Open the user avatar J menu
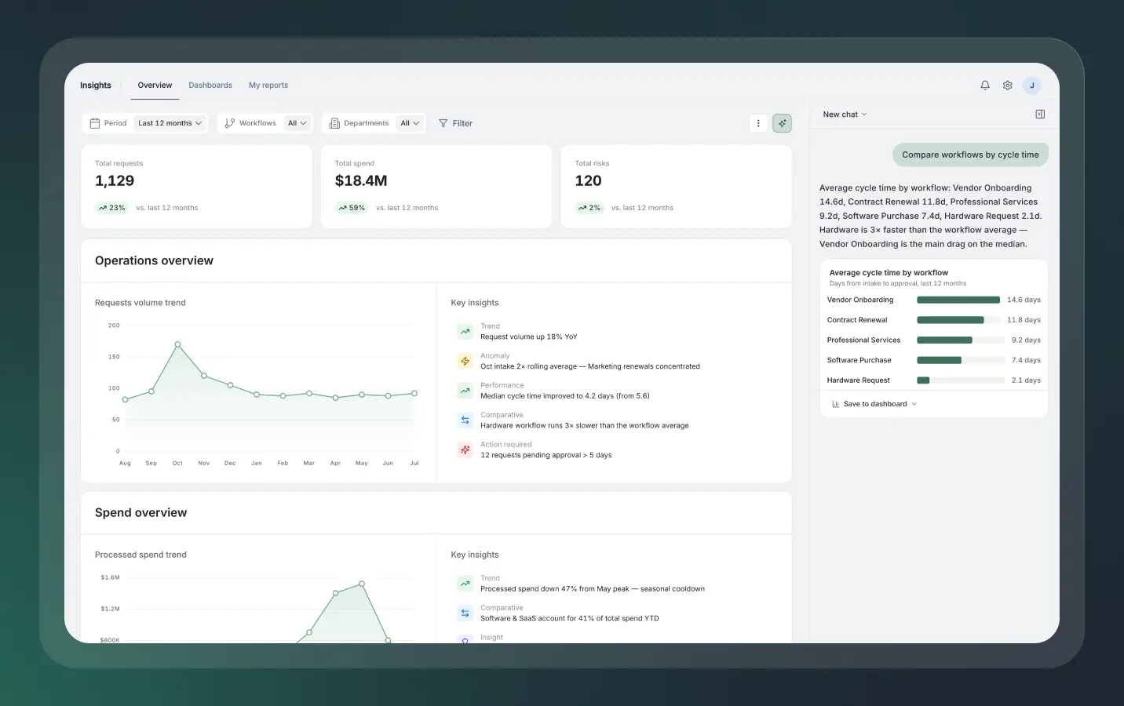Screen dimensions: 1124x706 [1032, 86]
